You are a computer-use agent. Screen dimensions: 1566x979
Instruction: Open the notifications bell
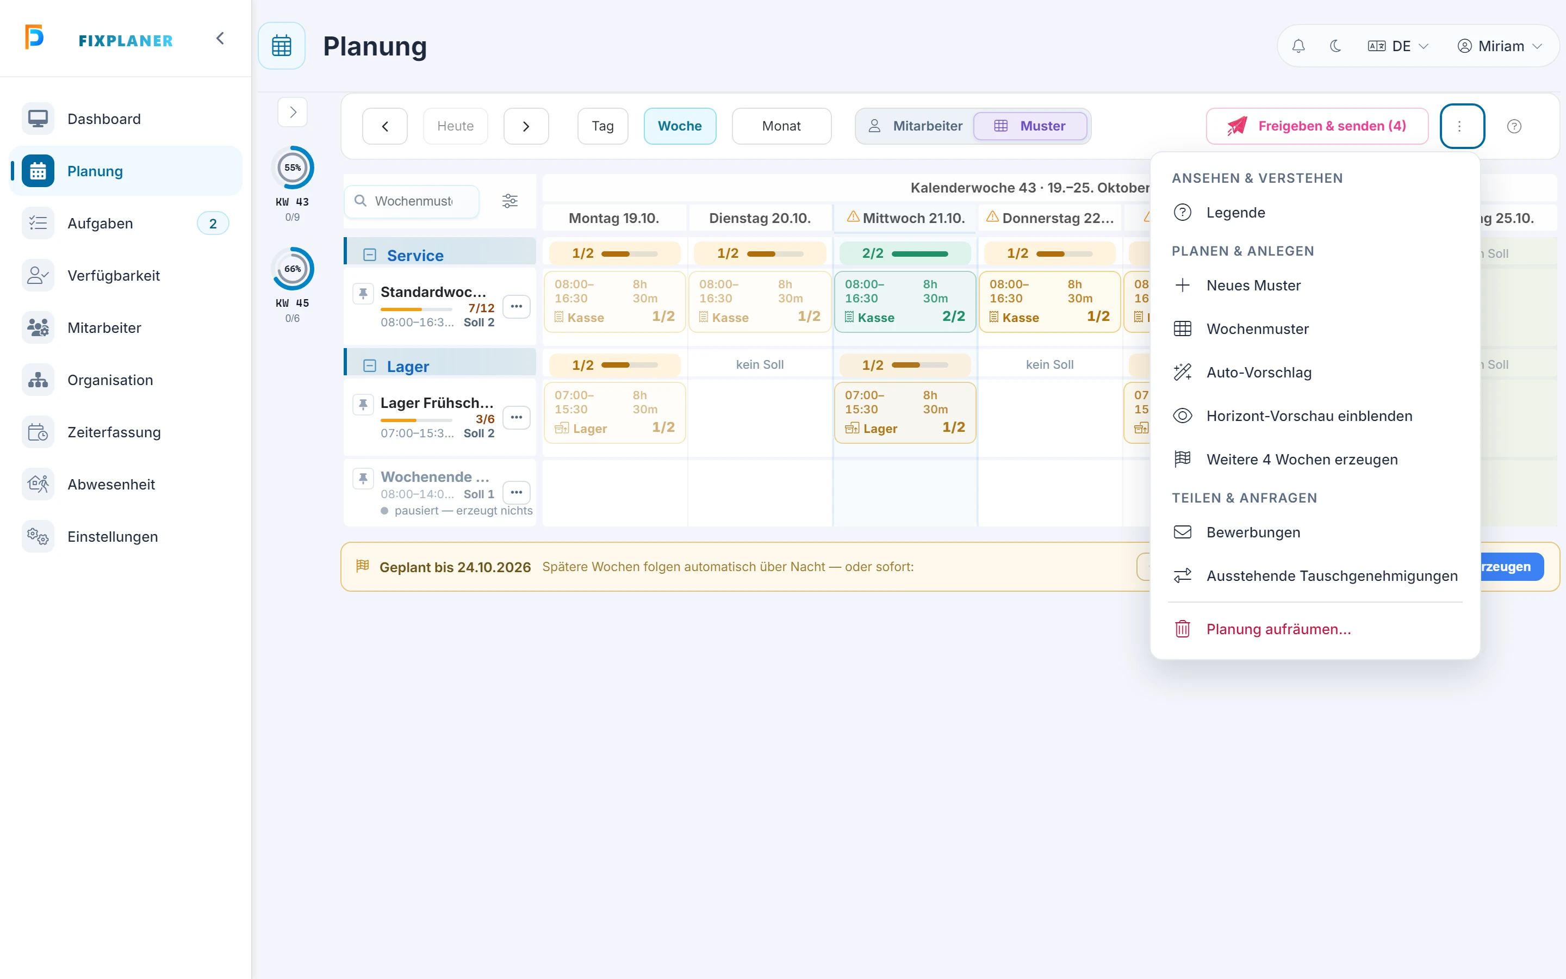tap(1298, 46)
